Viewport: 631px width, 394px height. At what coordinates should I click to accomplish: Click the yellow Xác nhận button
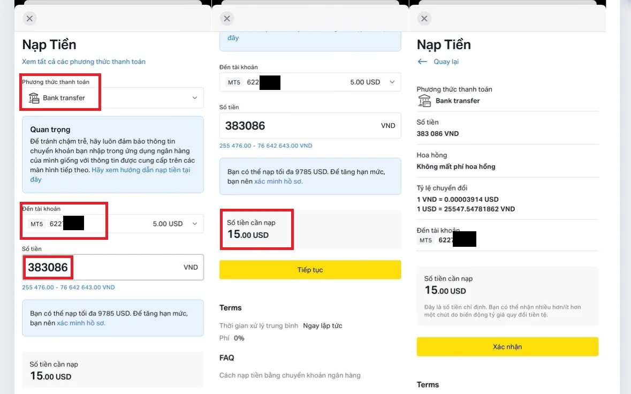click(x=507, y=346)
